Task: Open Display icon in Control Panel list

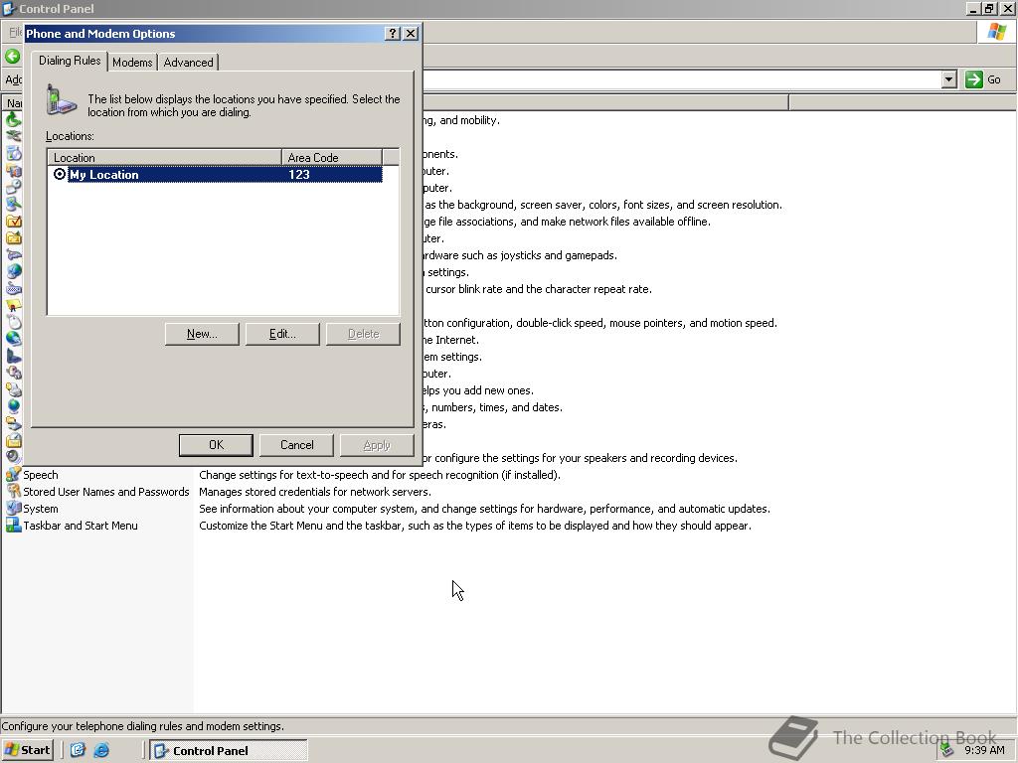Action: pos(14,205)
